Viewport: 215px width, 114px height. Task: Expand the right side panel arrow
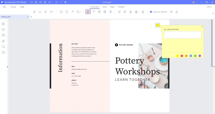(x=214, y=67)
